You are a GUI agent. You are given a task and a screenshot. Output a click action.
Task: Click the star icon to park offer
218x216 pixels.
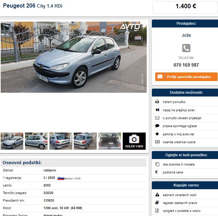click(x=157, y=134)
